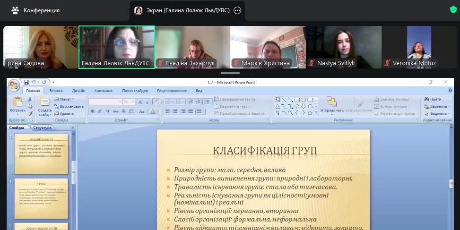460x230 pixels.
Task: Select the Format Painter brush icon
Action: click(30, 113)
